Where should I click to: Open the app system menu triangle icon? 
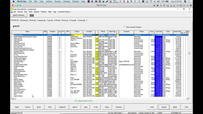[12, 12]
